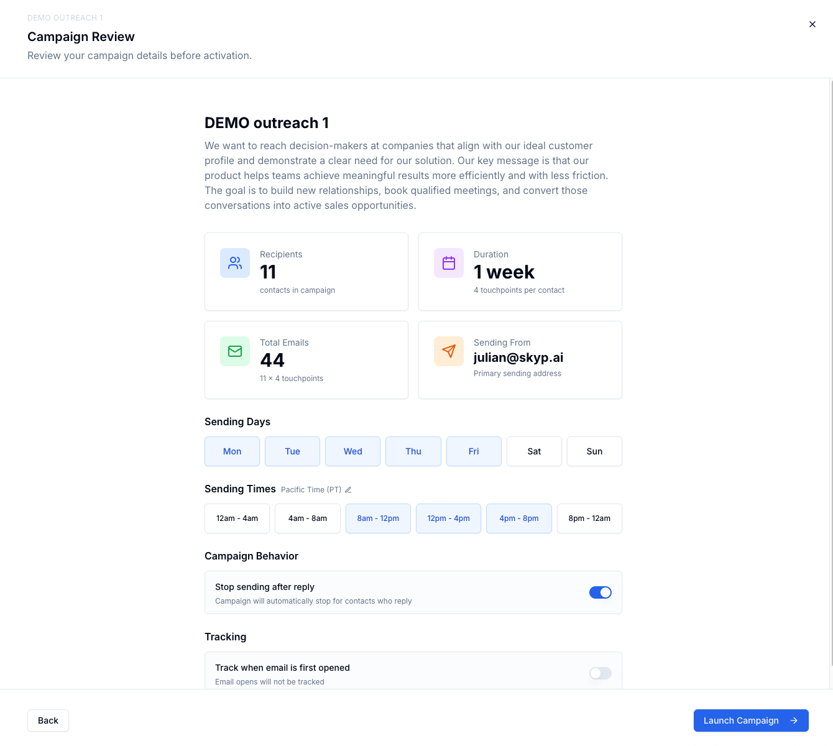Screen dimensions: 833x746
Task: Click the julian@skyp.ai sending address
Action: pyautogui.click(x=518, y=357)
